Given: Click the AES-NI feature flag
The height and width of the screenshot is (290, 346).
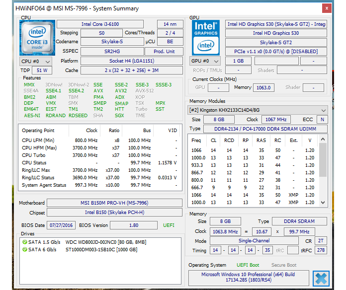Looking at the screenshot, I should pyautogui.click(x=32, y=116).
